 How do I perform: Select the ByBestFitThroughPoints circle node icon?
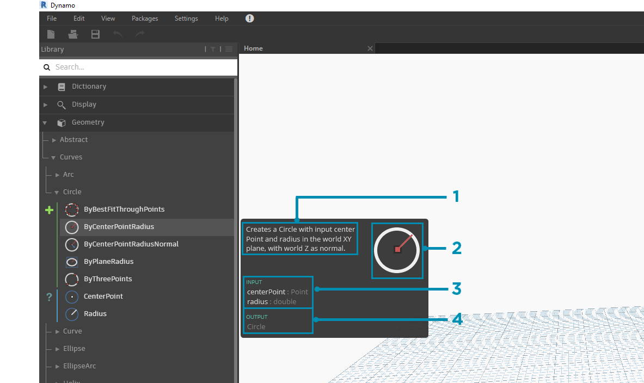click(71, 209)
